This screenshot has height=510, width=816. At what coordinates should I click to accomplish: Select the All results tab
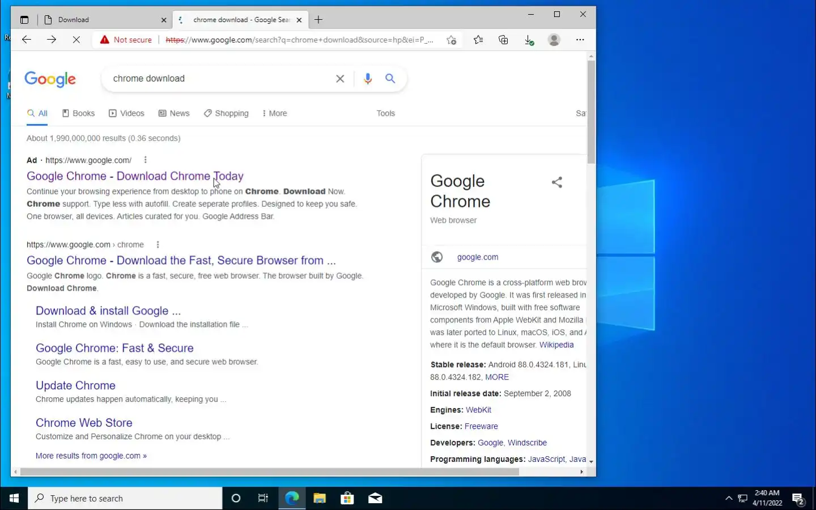point(37,113)
